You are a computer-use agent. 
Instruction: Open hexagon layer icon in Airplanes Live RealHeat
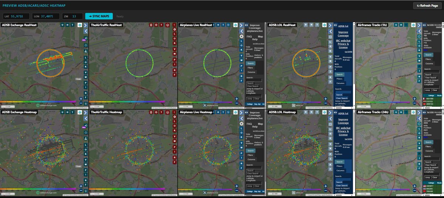pyautogui.click(x=235, y=25)
